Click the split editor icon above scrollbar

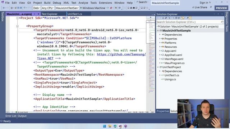point(151,18)
